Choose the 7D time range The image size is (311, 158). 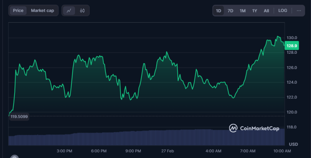point(231,11)
